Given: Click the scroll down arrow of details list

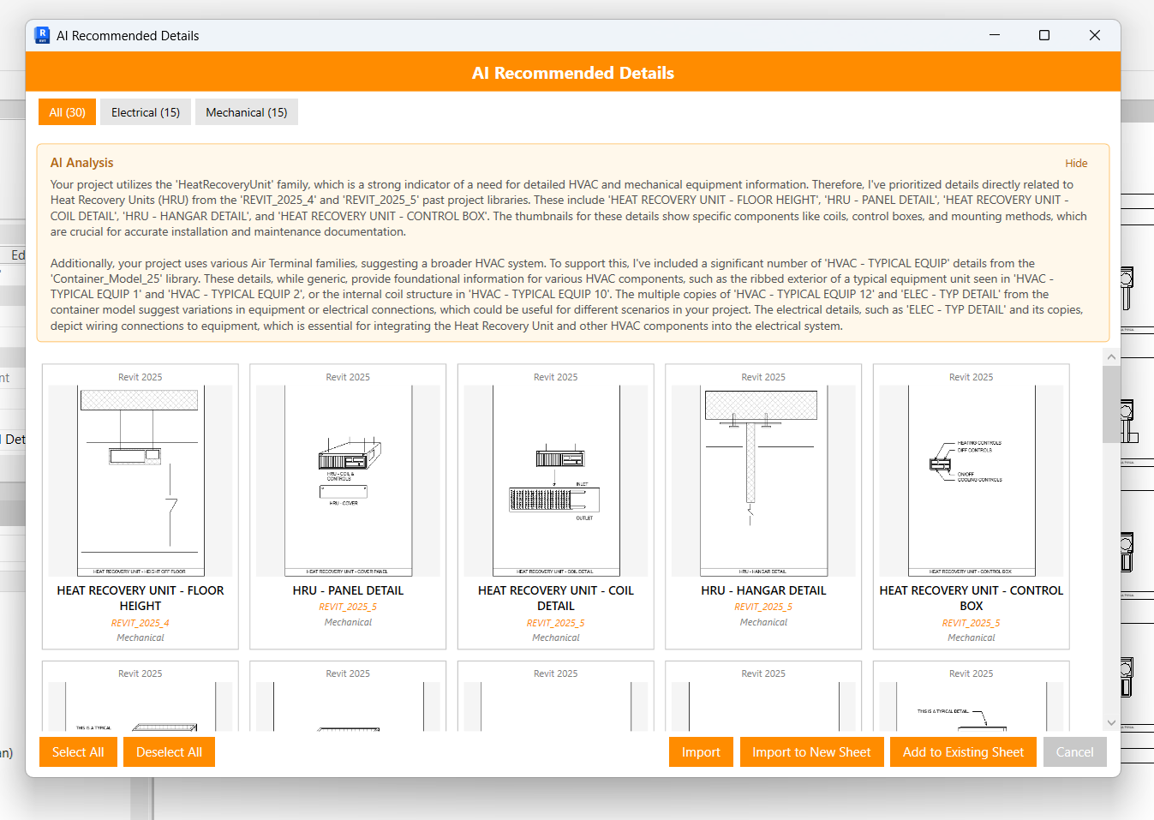Looking at the screenshot, I should point(1111,722).
